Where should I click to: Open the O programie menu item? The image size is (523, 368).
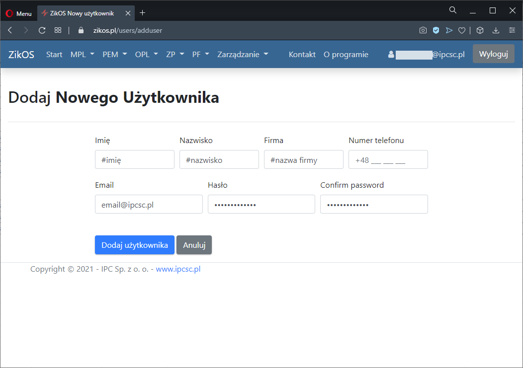pyautogui.click(x=346, y=55)
